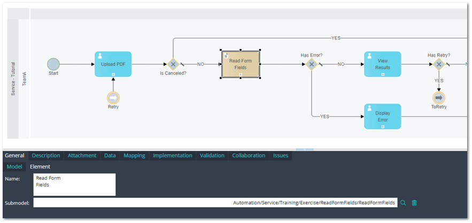
Task: Open the Validation tab
Action: tap(212, 155)
